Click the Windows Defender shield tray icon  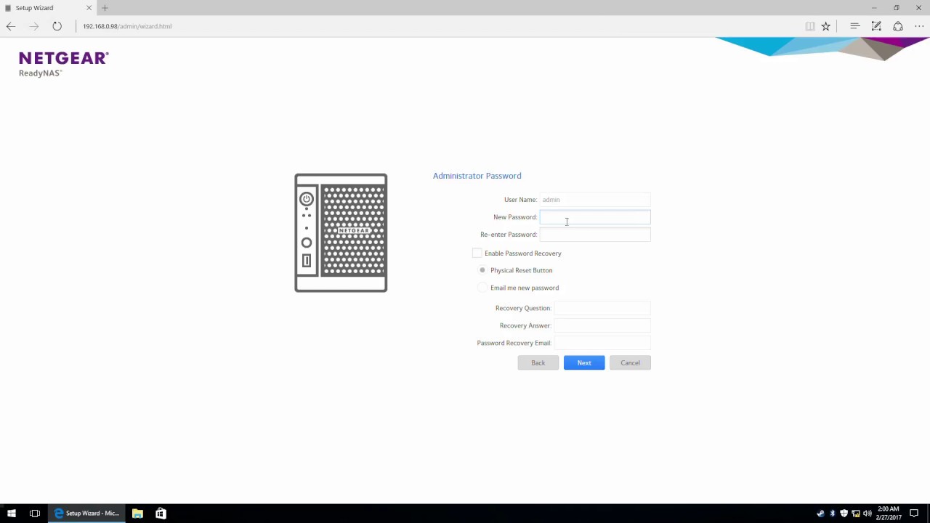844,514
